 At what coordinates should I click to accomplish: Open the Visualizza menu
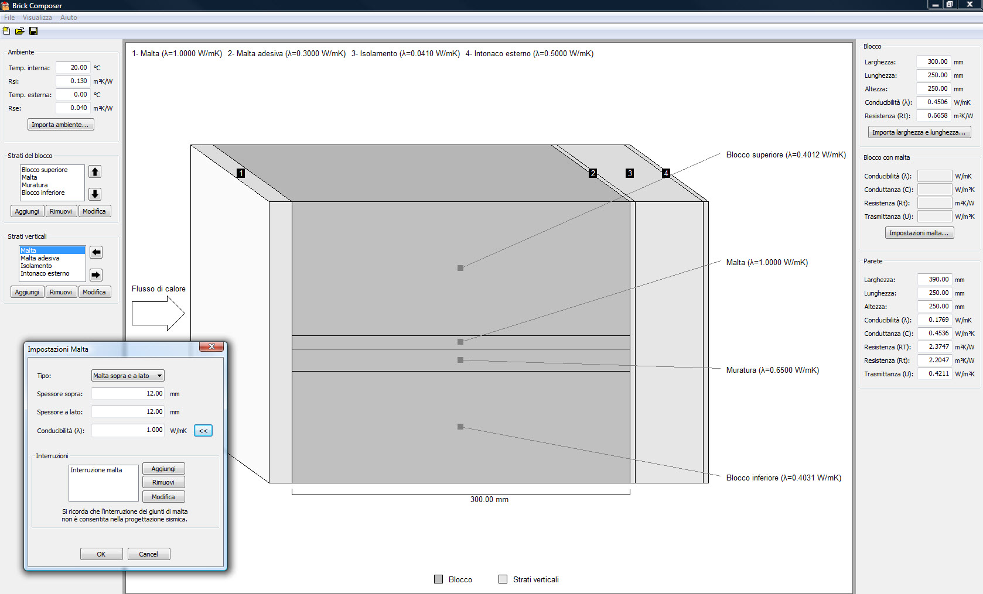37,18
